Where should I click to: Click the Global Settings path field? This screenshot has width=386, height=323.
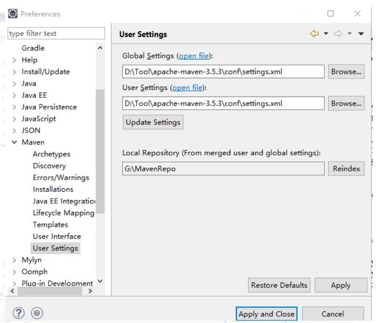223,72
